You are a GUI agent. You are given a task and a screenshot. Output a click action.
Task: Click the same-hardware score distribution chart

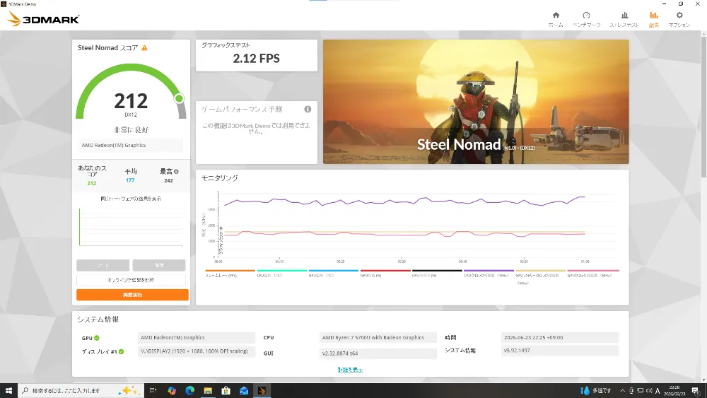pyautogui.click(x=132, y=227)
